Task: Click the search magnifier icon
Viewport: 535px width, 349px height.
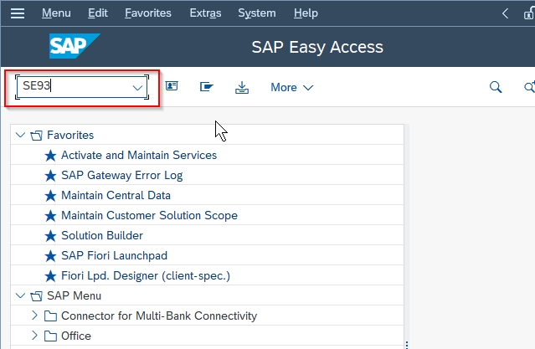Action: click(496, 87)
